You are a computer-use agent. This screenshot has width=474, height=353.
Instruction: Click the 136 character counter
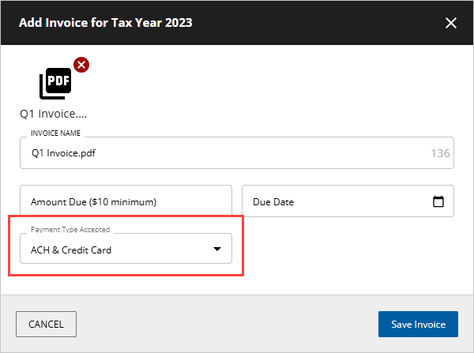click(x=441, y=153)
